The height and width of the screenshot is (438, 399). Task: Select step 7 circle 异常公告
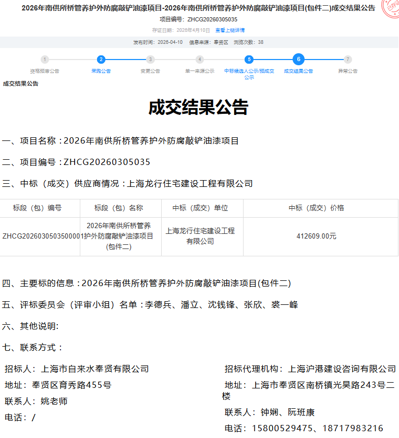point(348,60)
